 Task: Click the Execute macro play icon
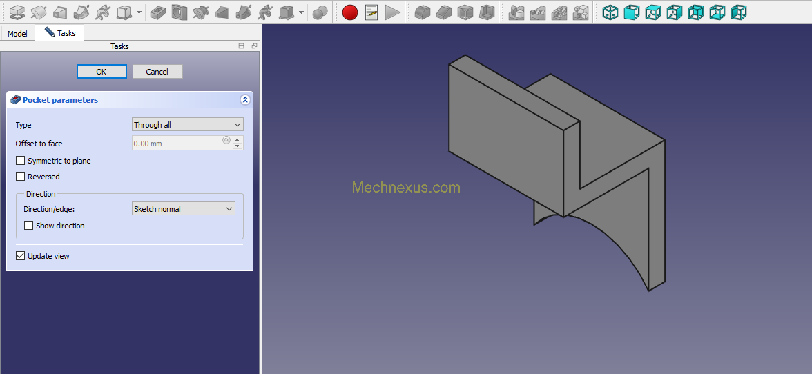(392, 12)
